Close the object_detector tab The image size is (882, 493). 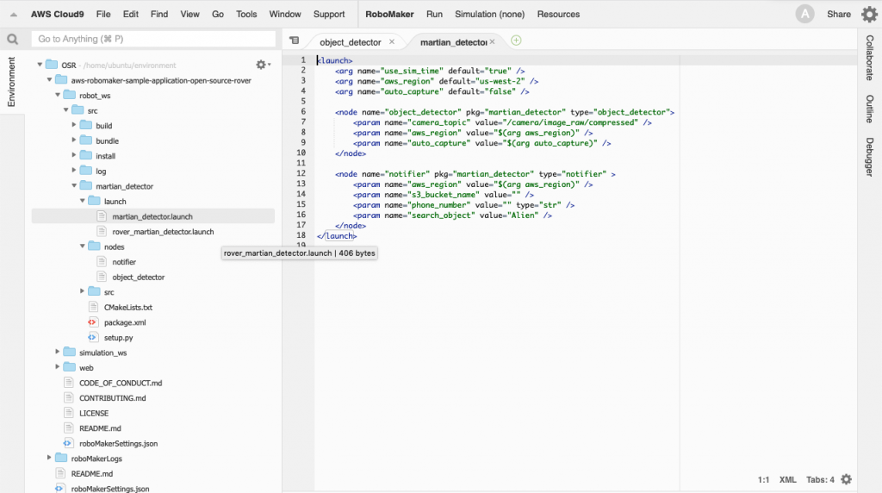[392, 41]
